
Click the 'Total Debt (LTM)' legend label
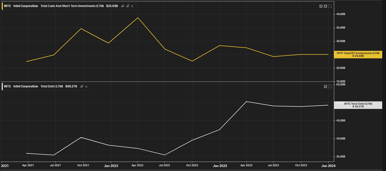pyautogui.click(x=52, y=86)
